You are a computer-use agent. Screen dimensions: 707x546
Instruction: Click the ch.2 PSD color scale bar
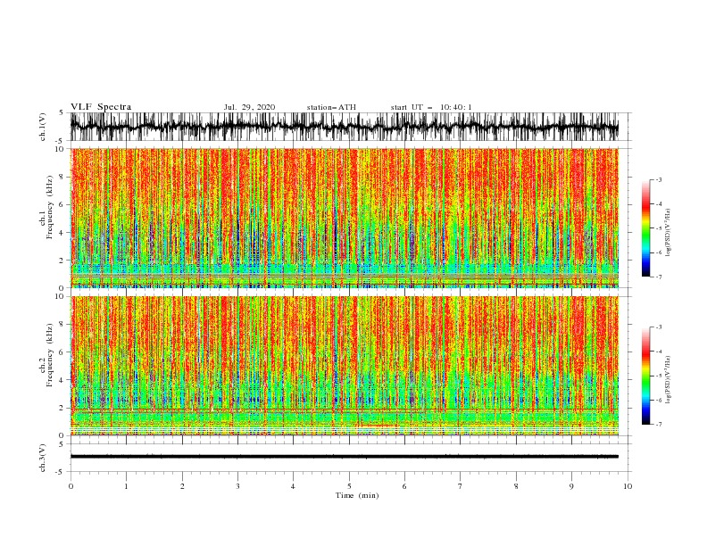coord(645,376)
